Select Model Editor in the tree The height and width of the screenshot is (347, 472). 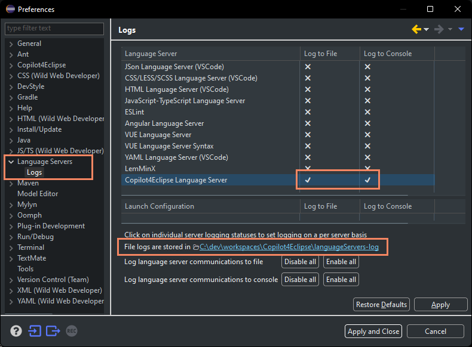tap(38, 194)
